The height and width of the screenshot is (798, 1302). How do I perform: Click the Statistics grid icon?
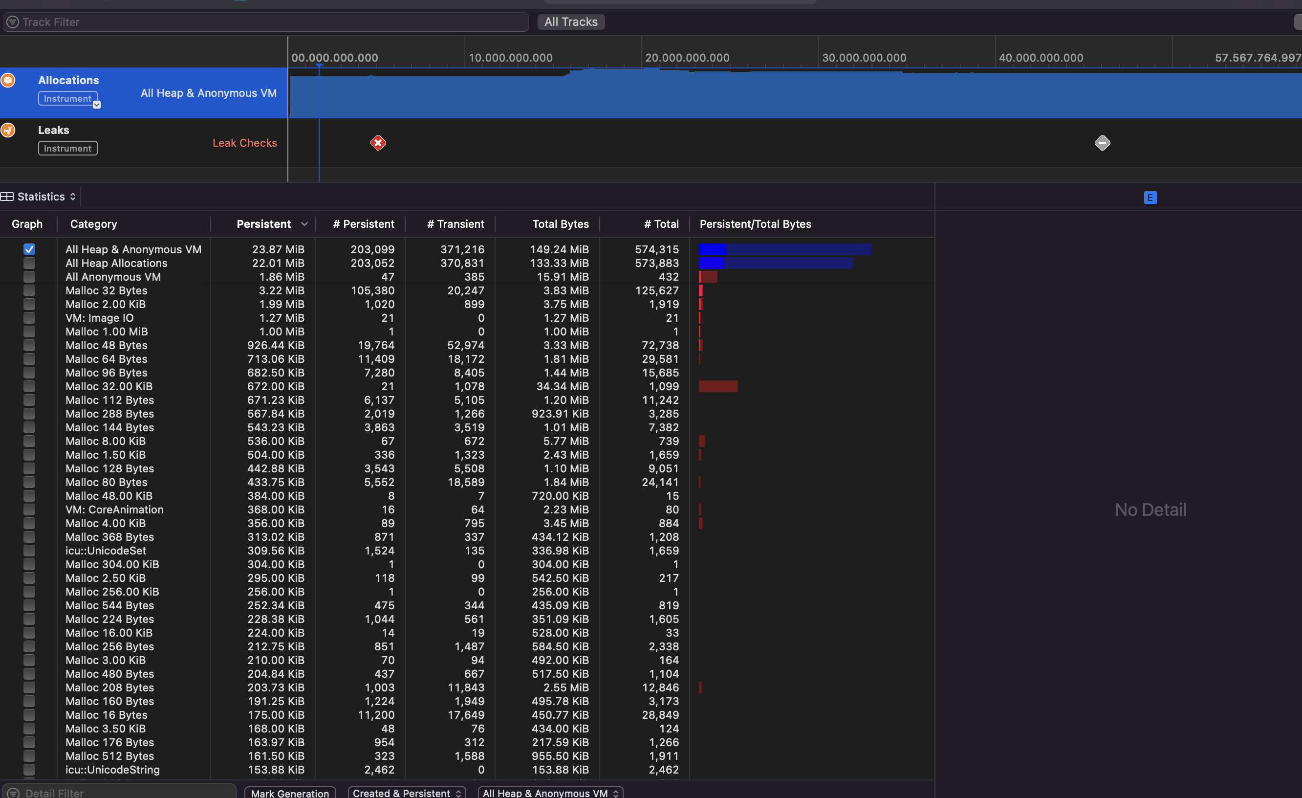7,197
